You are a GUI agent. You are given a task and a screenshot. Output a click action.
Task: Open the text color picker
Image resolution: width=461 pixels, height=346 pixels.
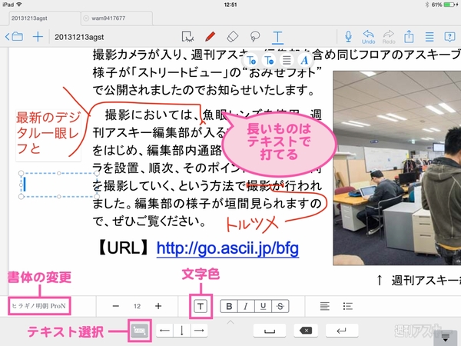tap(200, 306)
